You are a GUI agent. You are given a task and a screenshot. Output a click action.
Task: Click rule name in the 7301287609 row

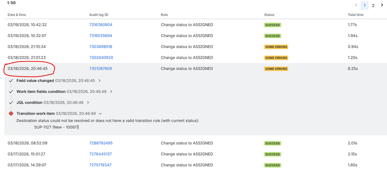click(187, 69)
